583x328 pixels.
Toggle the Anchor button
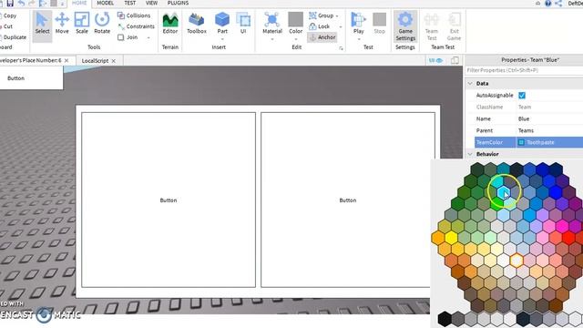322,37
